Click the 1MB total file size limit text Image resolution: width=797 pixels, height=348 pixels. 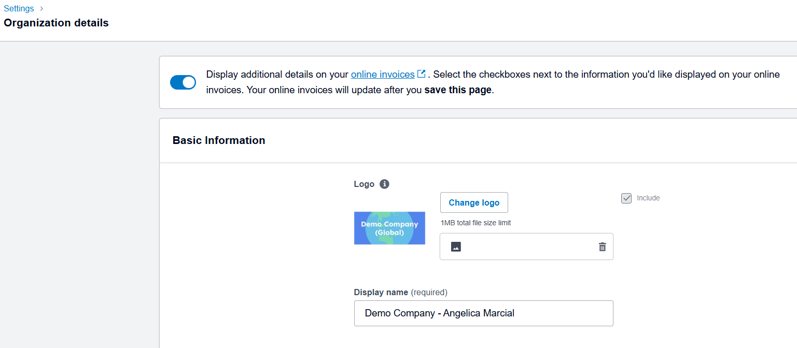476,223
